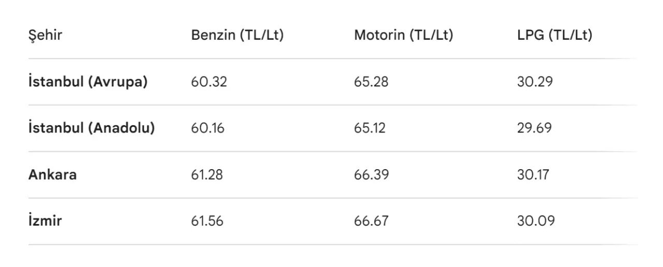Click the Motorin (TL/Lt) column header
Screen dimensions: 663x267
tap(403, 36)
